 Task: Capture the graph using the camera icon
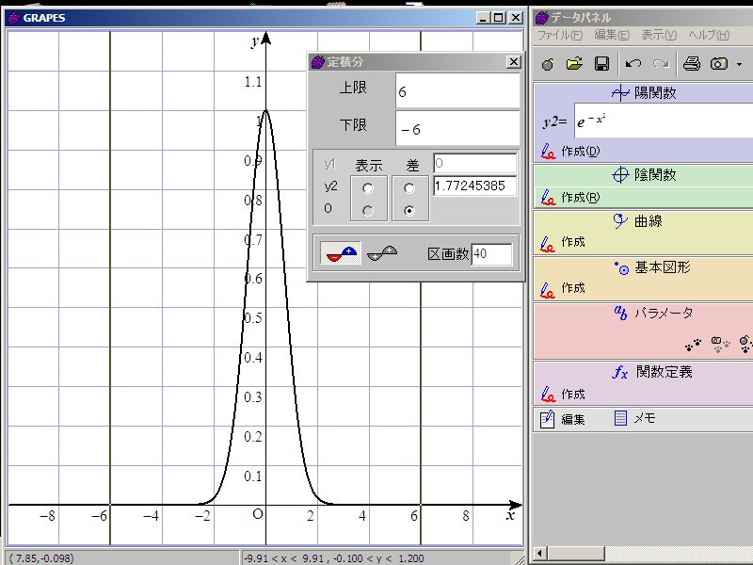pyautogui.click(x=720, y=64)
